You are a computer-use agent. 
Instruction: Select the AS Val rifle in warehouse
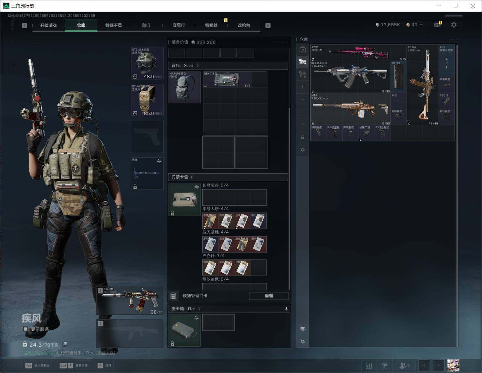423,85
